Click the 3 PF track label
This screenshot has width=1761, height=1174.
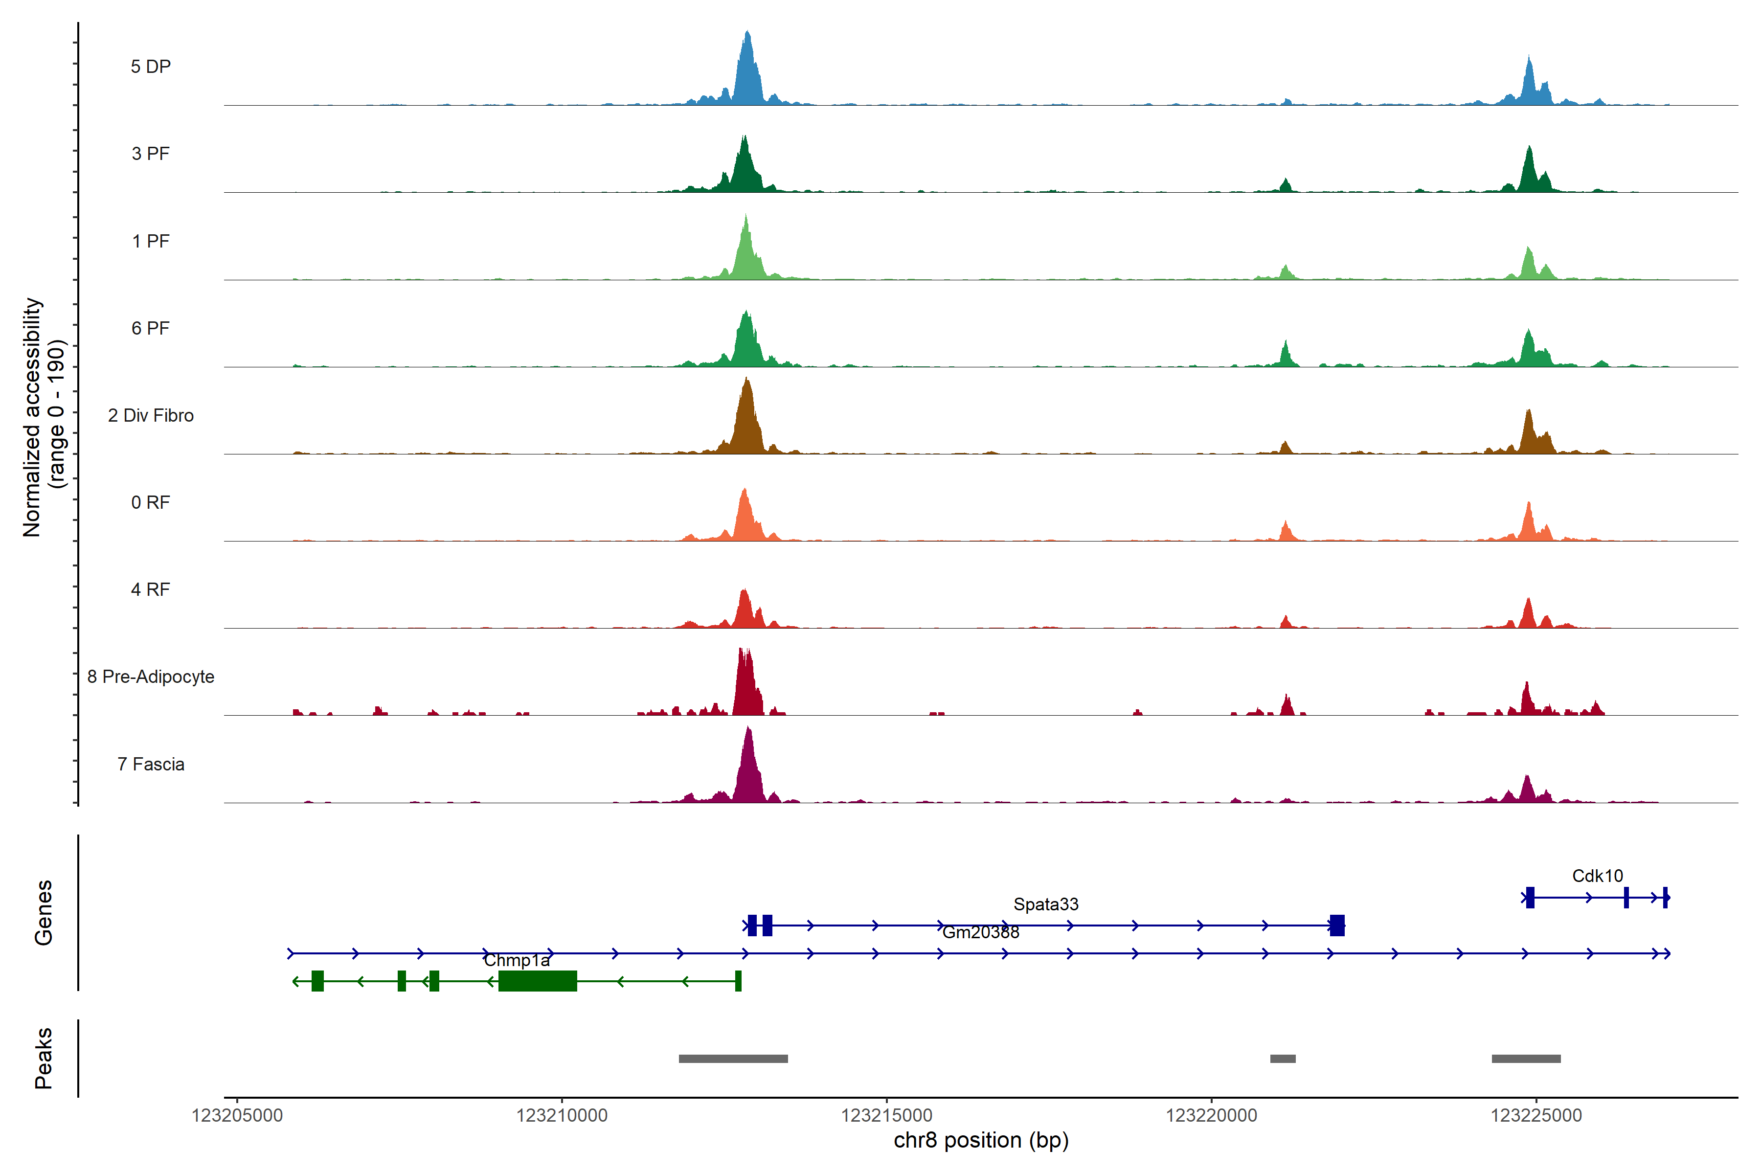point(151,154)
